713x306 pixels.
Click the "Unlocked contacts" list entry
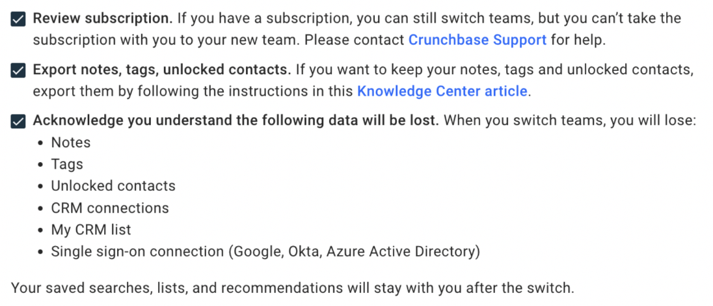[113, 186]
